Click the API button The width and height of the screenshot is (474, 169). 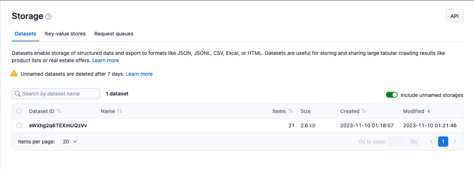pyautogui.click(x=454, y=16)
